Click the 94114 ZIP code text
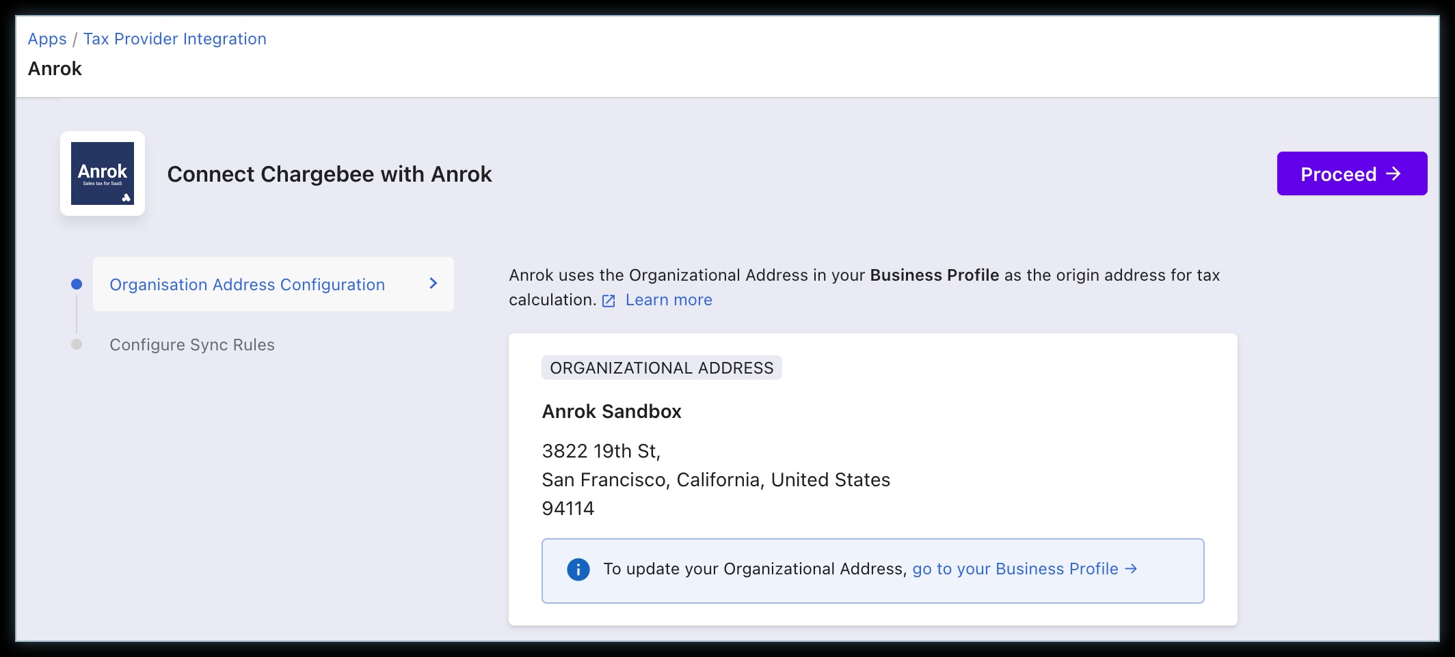This screenshot has height=657, width=1455. click(568, 509)
